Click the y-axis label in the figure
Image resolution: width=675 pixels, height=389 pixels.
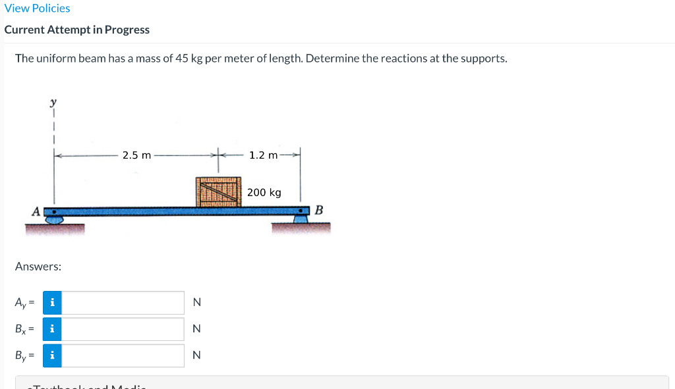[x=53, y=101]
